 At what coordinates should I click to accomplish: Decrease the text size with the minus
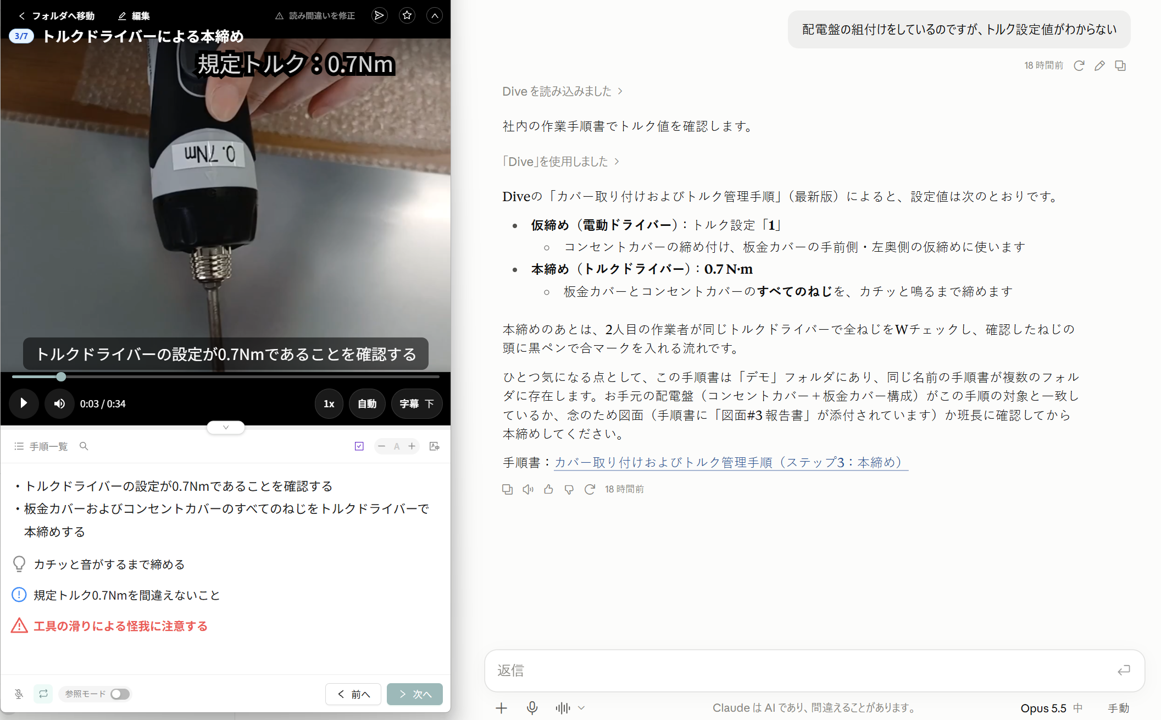point(381,446)
